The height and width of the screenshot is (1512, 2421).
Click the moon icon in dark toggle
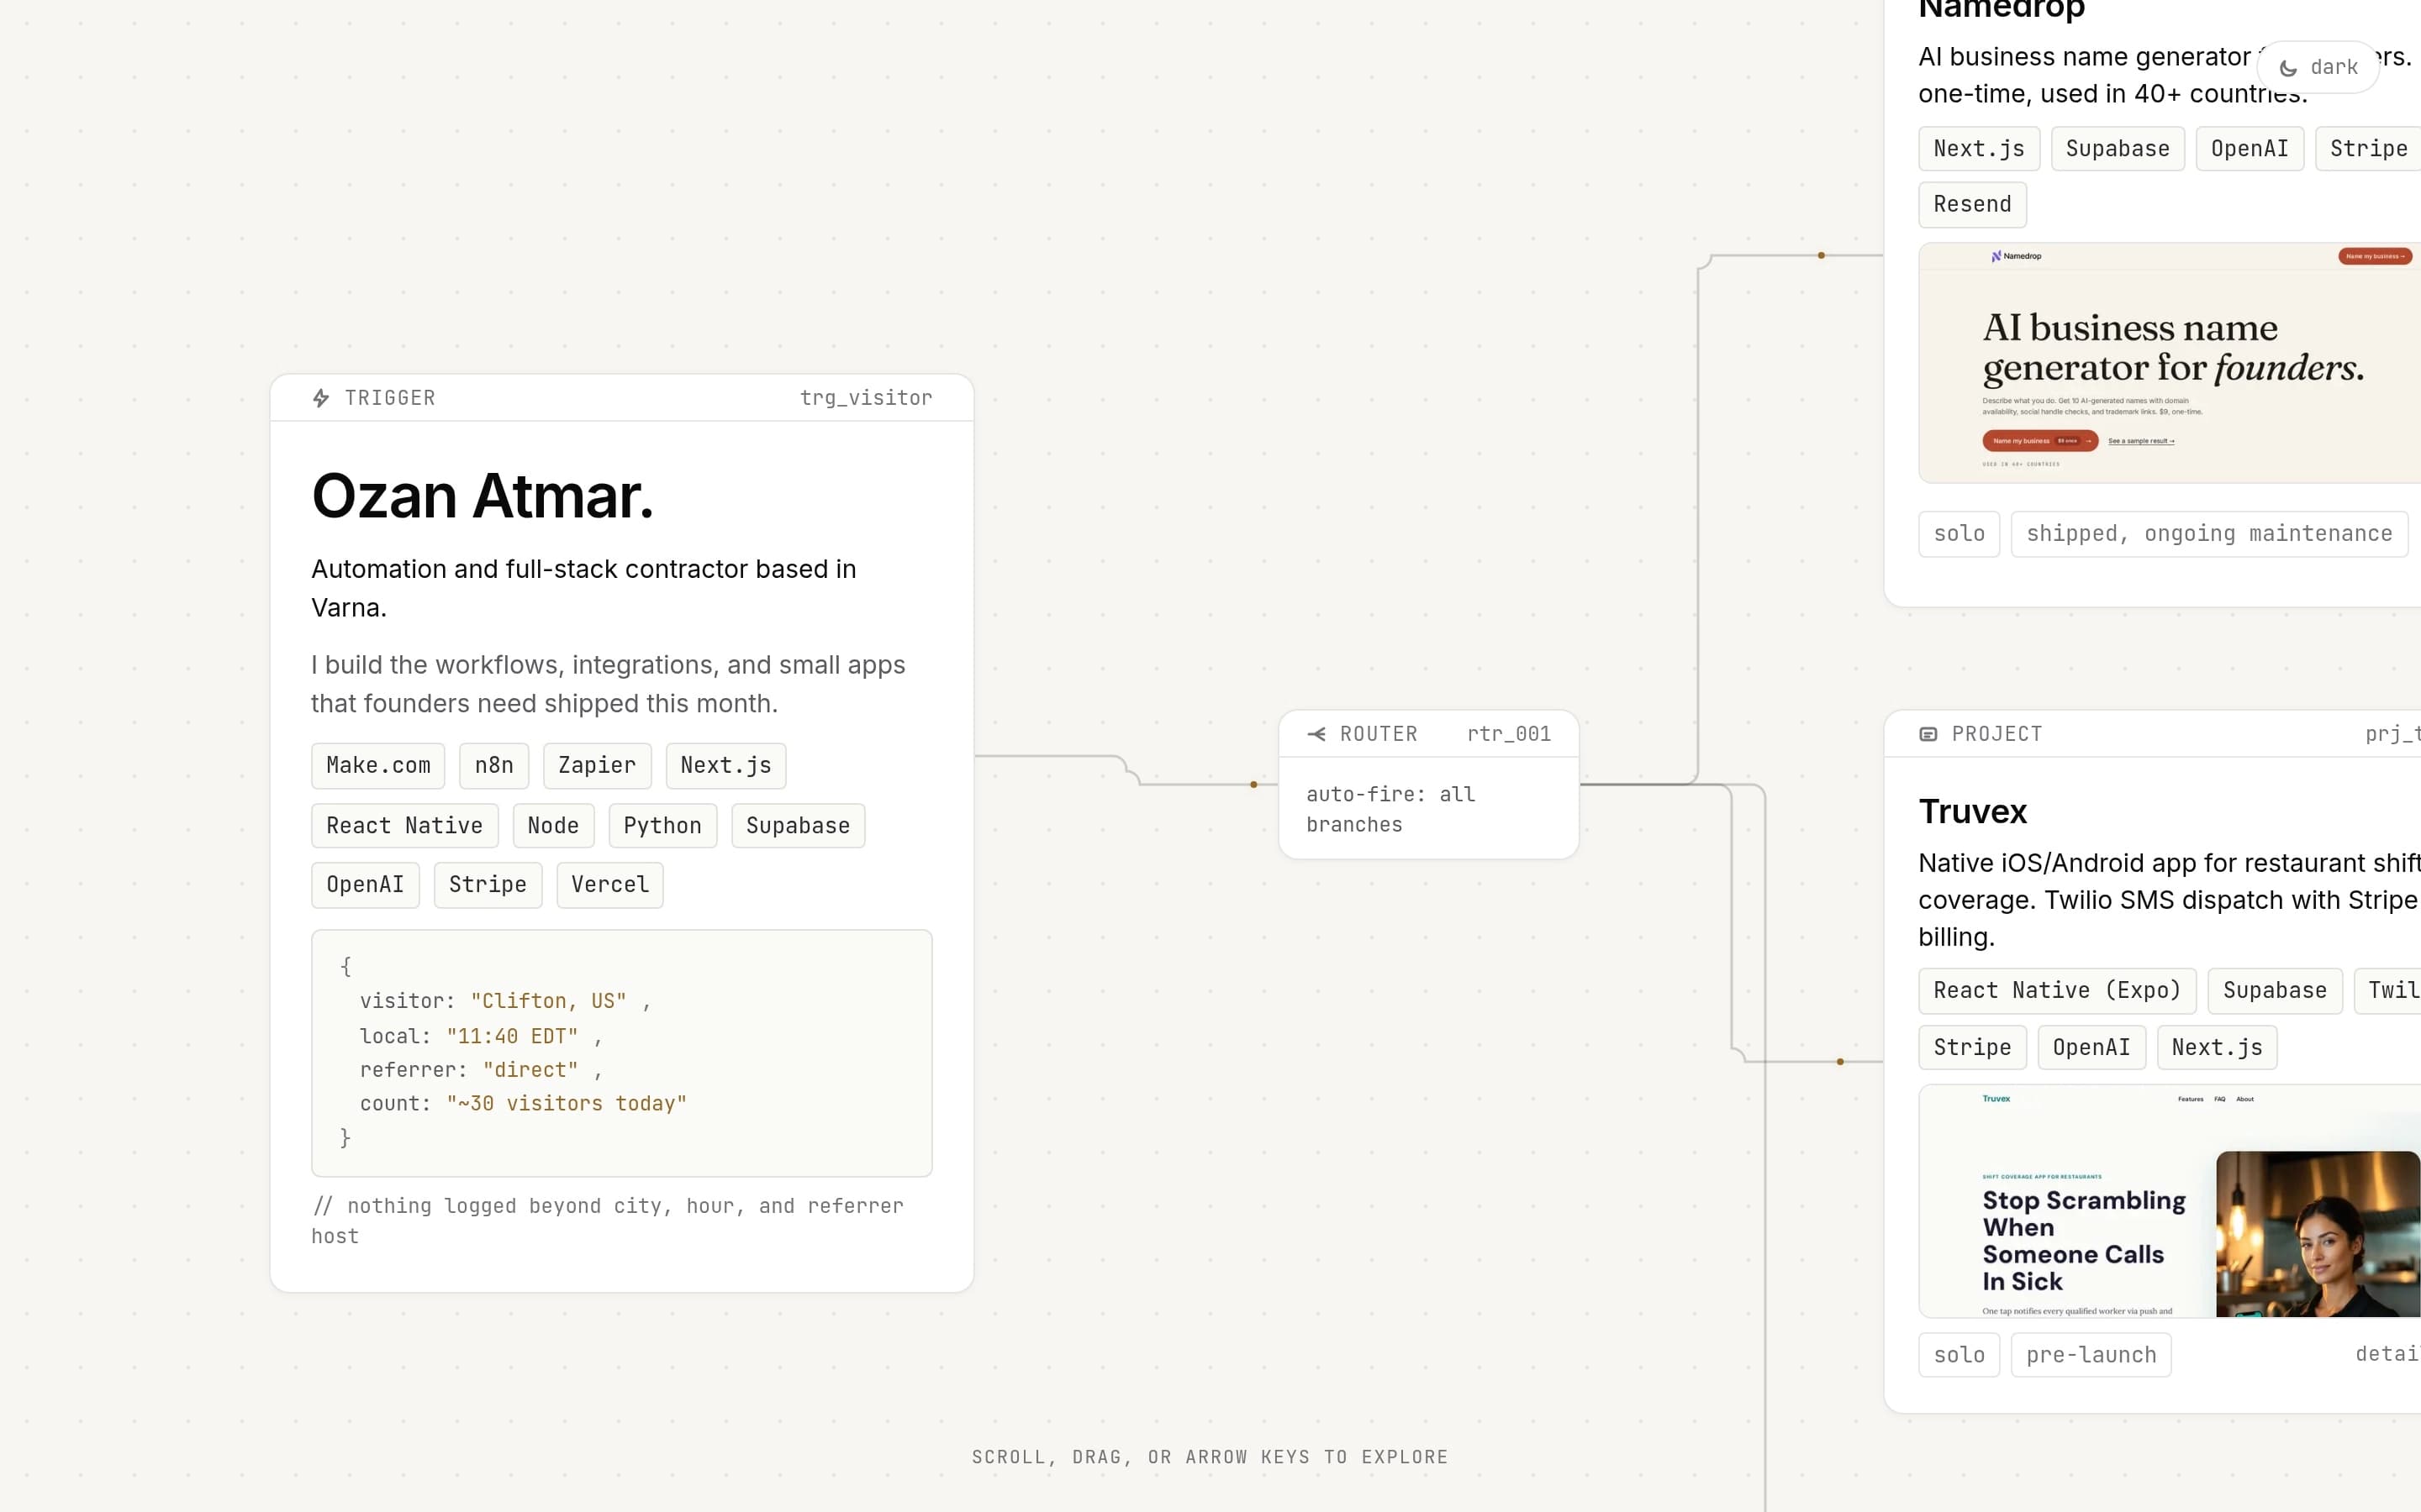click(2288, 68)
